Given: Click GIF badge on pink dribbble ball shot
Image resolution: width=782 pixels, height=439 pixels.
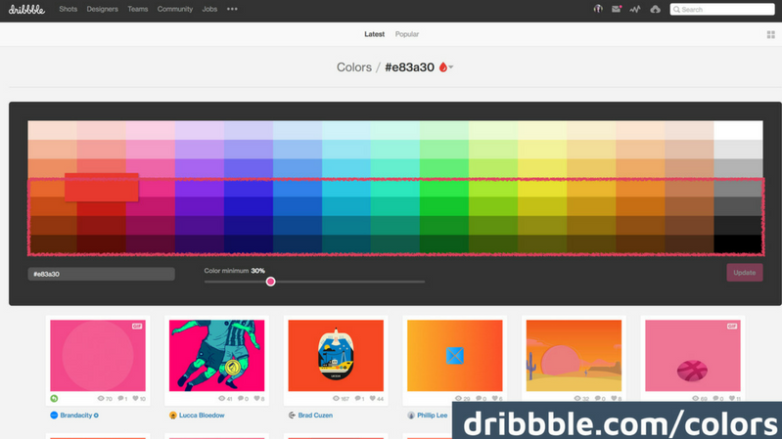Looking at the screenshot, I should pyautogui.click(x=732, y=326).
